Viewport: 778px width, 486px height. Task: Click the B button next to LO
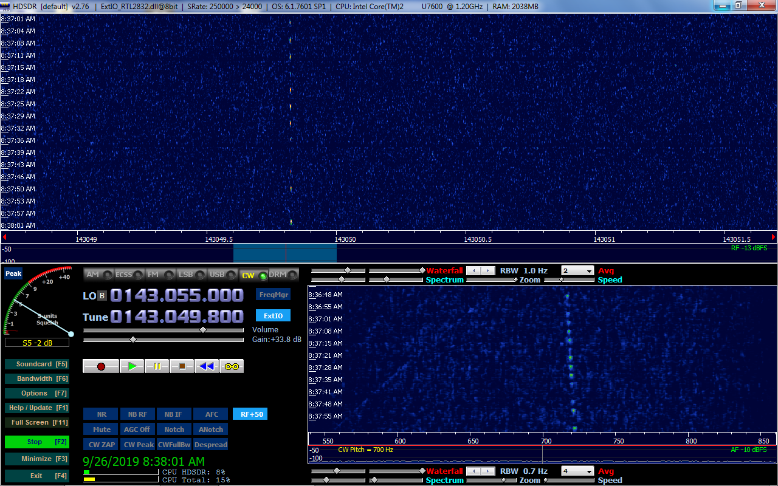point(102,296)
